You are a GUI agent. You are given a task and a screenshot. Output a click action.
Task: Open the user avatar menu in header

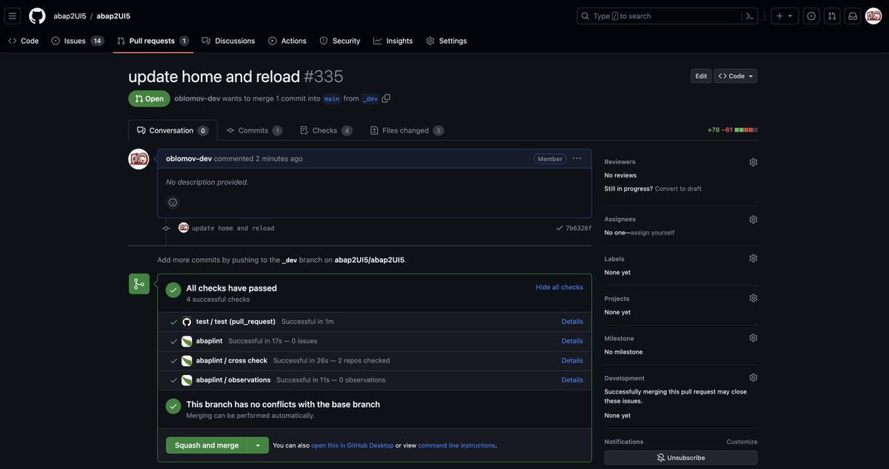pos(873,16)
